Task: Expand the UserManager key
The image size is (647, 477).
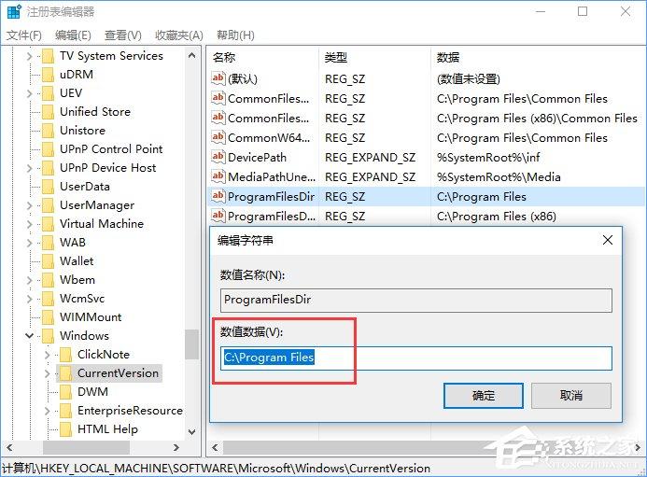Action: pyautogui.click(x=29, y=205)
